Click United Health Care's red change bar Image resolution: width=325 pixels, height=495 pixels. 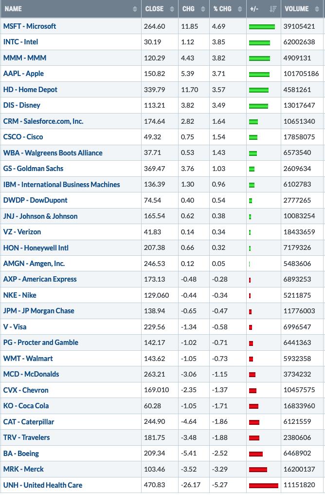pyautogui.click(x=264, y=486)
